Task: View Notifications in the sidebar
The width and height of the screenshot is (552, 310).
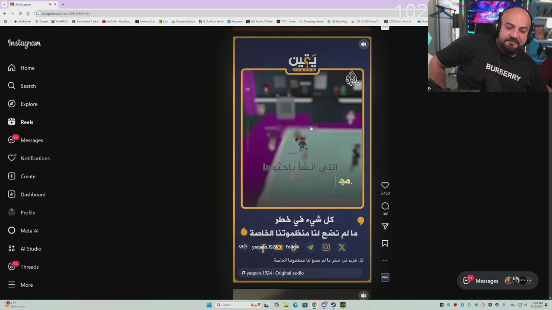Action: pos(28,158)
